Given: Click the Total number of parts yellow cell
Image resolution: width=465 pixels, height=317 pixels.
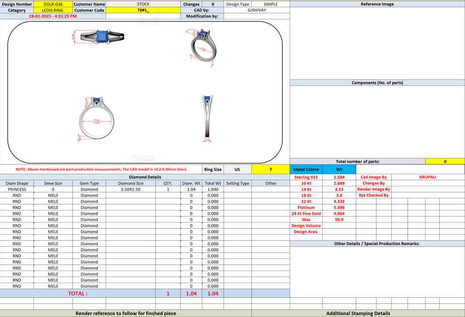Looking at the screenshot, I should point(445,162).
